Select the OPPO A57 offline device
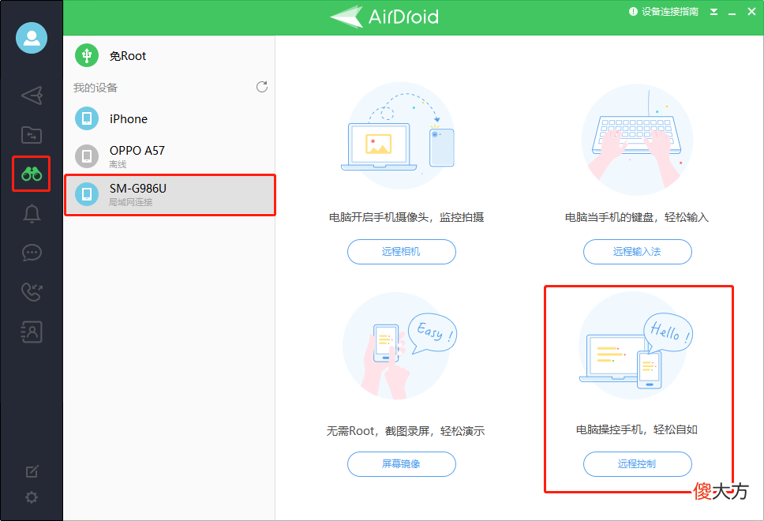This screenshot has height=521, width=764. click(169, 156)
